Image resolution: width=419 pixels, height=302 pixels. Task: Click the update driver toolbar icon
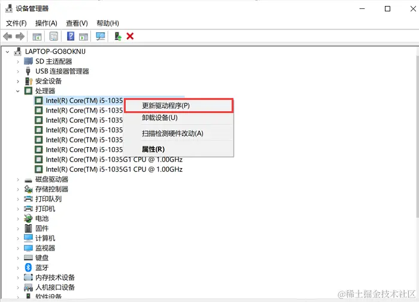118,36
